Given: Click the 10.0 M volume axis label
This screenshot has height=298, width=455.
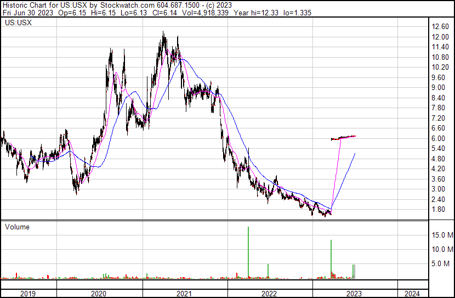Looking at the screenshot, I should click(442, 249).
